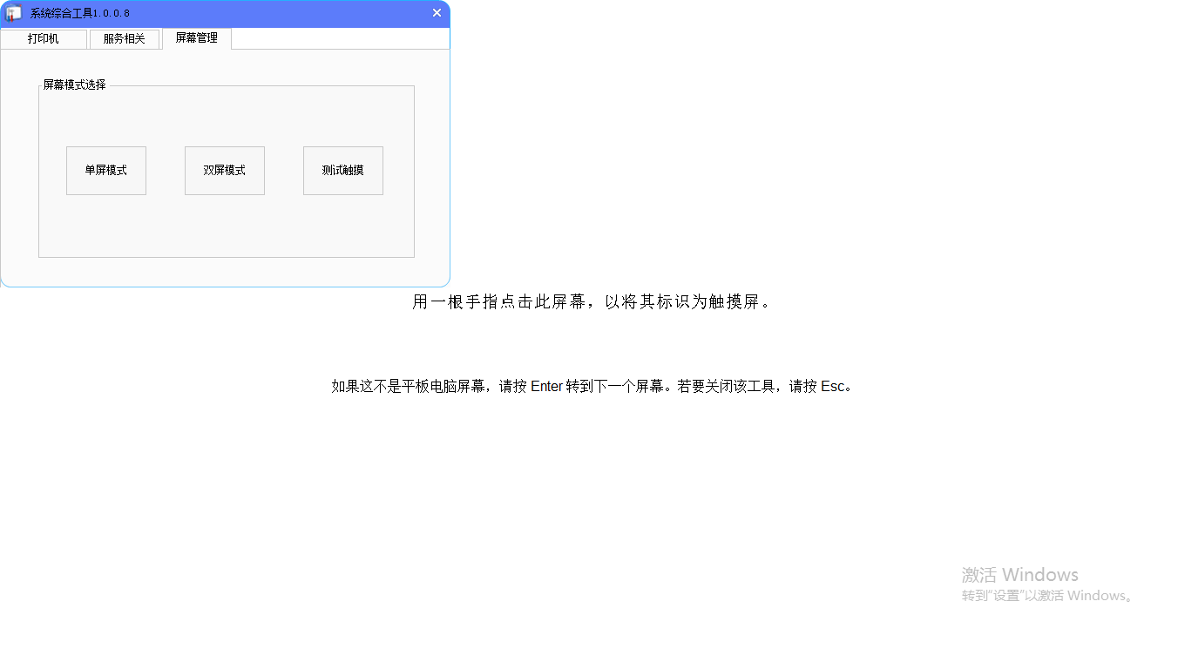Click the 屏幕模式选择 group label
1178x669 pixels.
pos(75,85)
